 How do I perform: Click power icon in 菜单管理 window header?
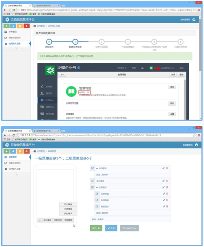196,145
